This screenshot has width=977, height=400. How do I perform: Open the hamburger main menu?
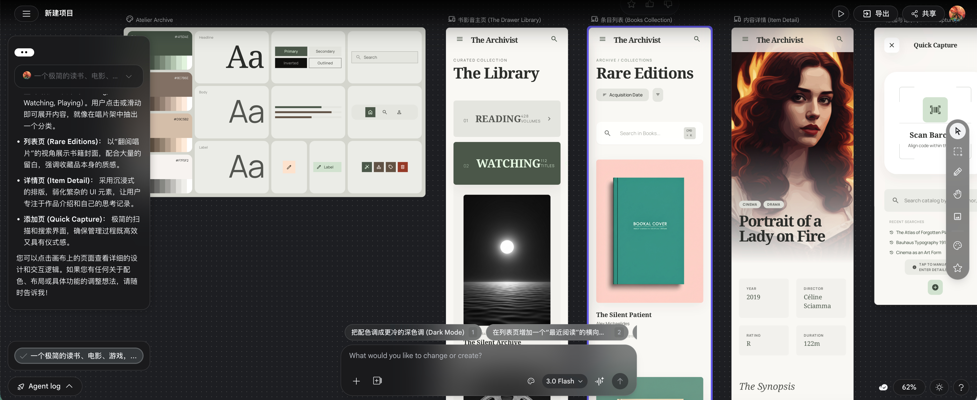pyautogui.click(x=26, y=14)
